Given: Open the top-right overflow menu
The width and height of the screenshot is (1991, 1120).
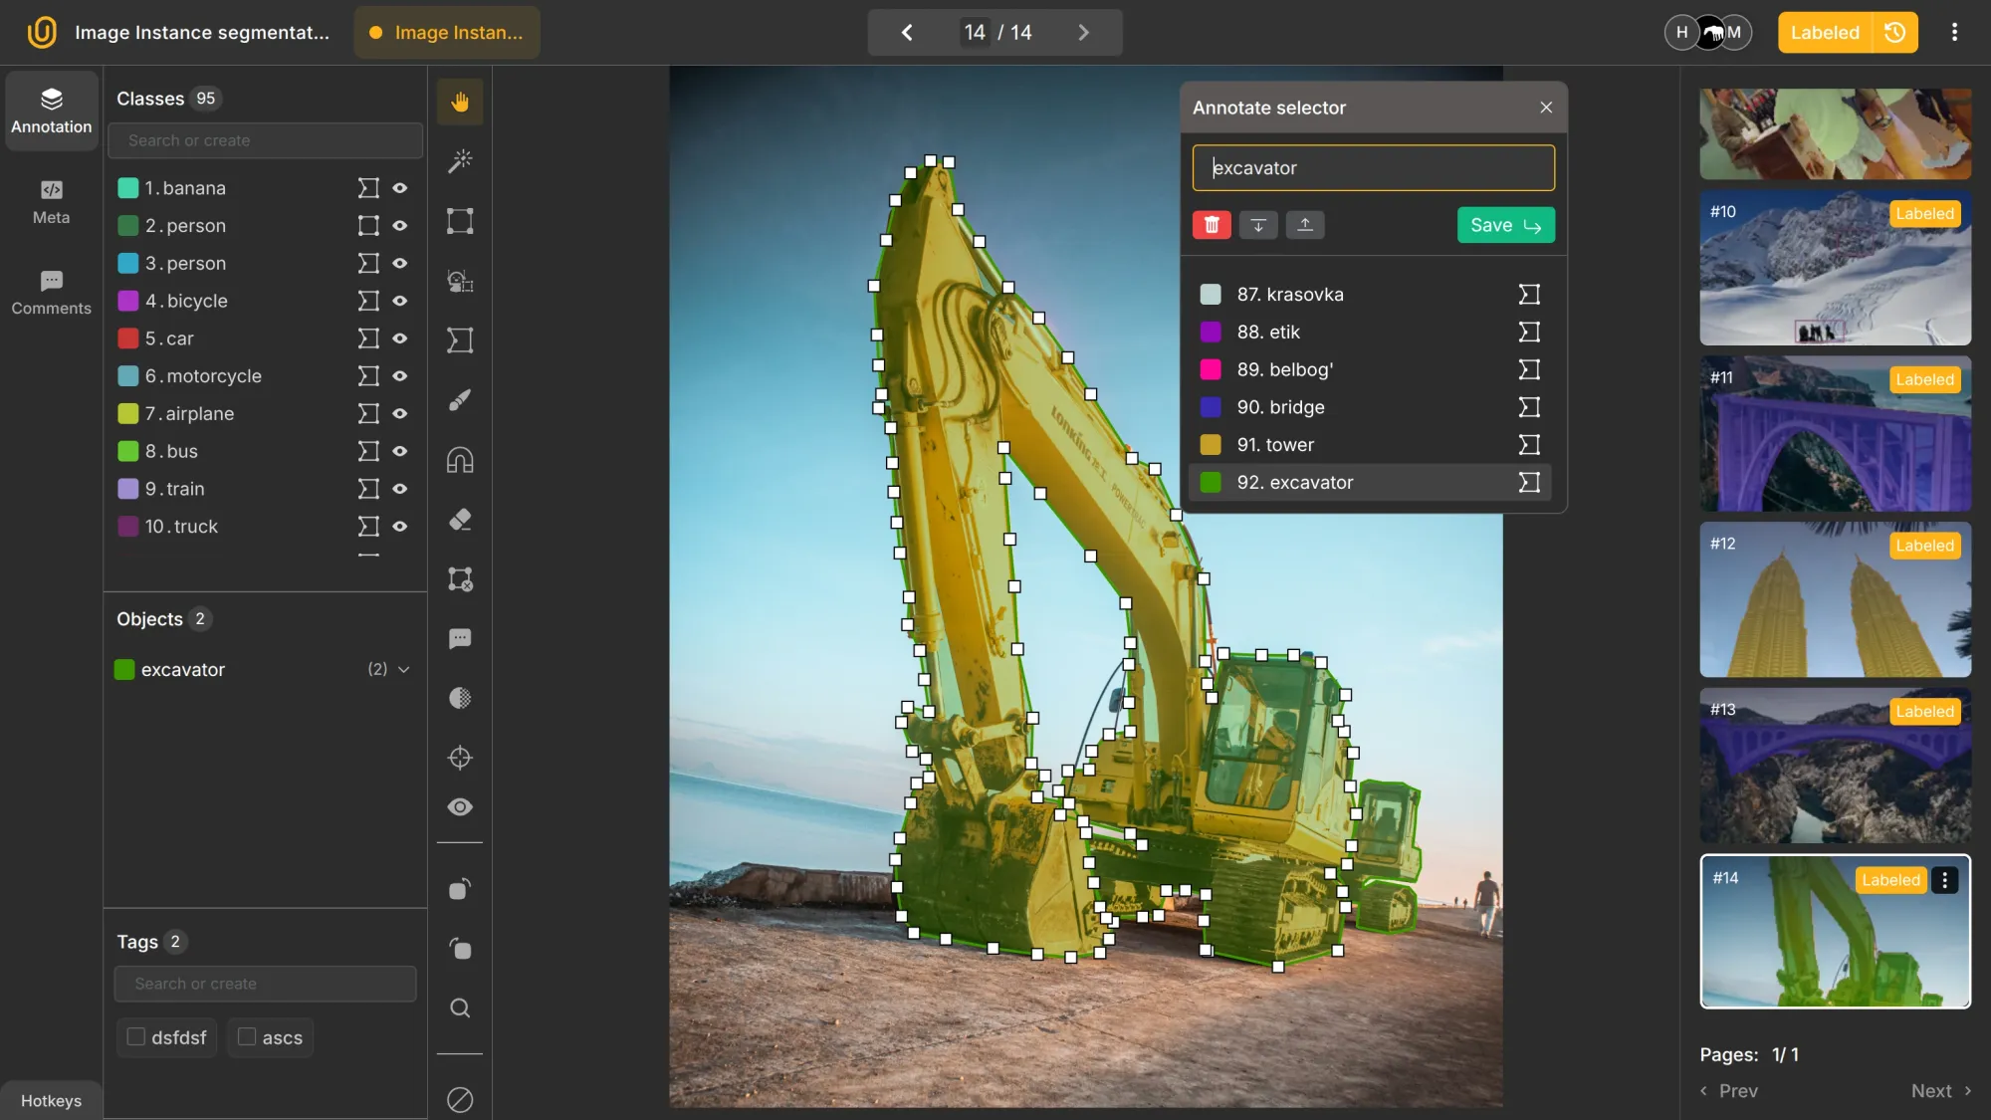Looking at the screenshot, I should [1953, 32].
